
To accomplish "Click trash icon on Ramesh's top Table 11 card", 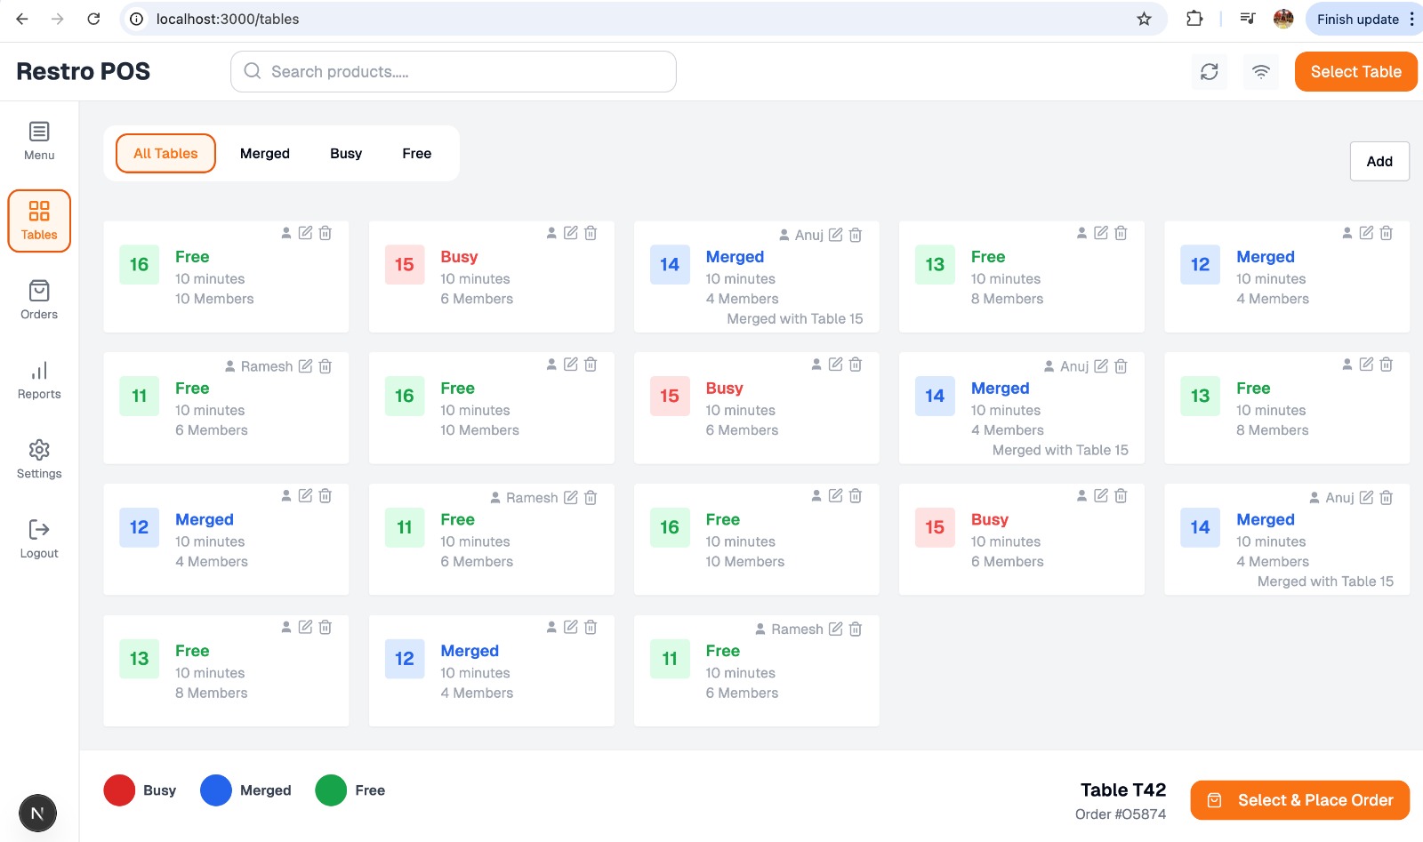I will click(x=326, y=366).
